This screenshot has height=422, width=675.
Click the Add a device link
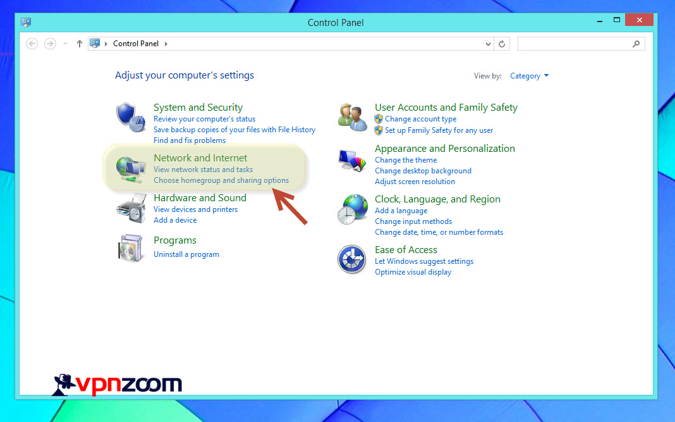click(x=175, y=220)
